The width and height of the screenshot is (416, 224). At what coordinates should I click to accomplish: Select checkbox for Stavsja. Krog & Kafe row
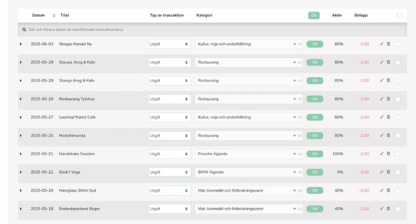coord(398,62)
